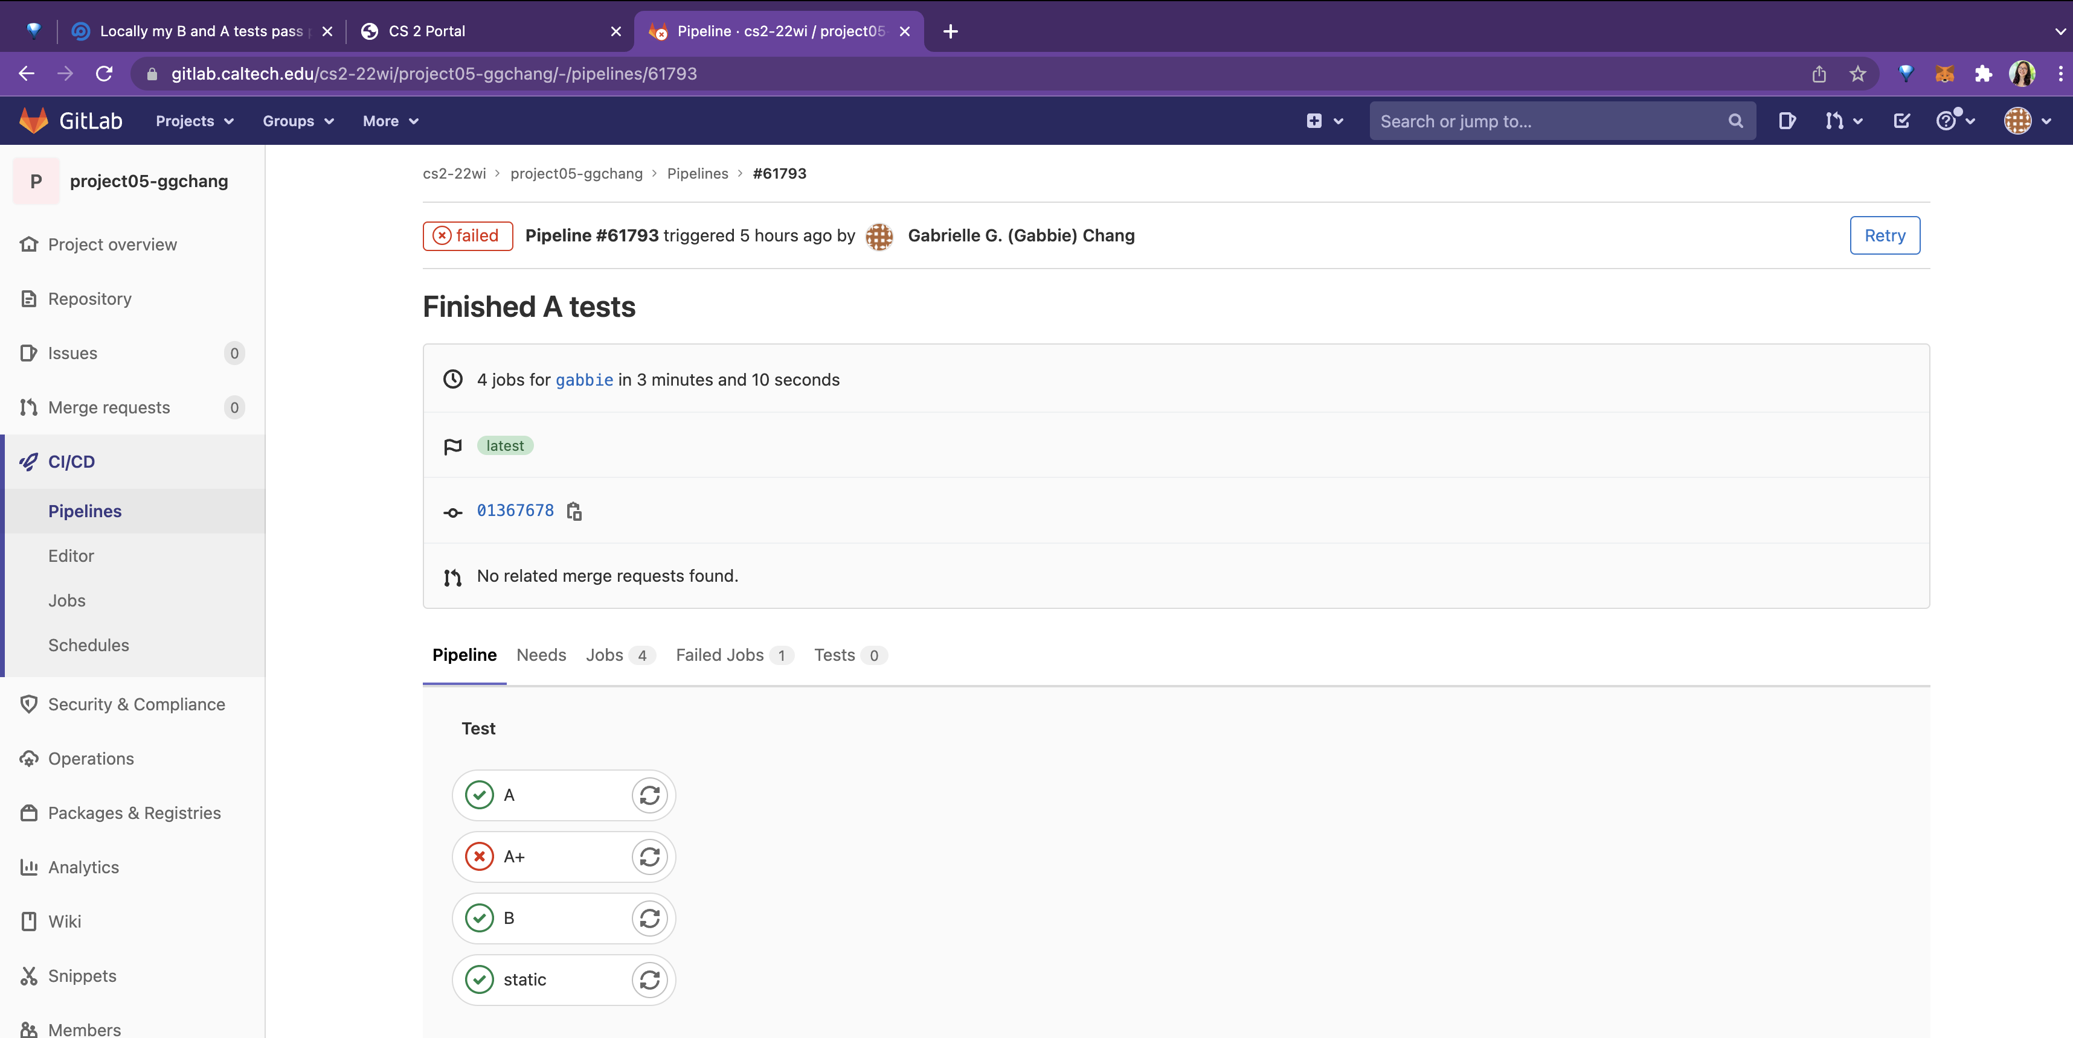Click the gabbie branch link
The height and width of the screenshot is (1038, 2073).
click(583, 380)
